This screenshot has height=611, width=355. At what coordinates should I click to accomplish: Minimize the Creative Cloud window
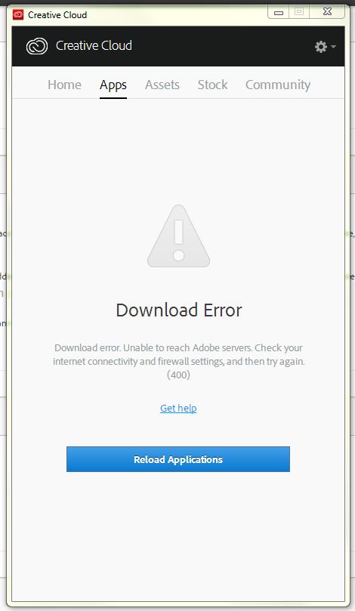[x=279, y=12]
